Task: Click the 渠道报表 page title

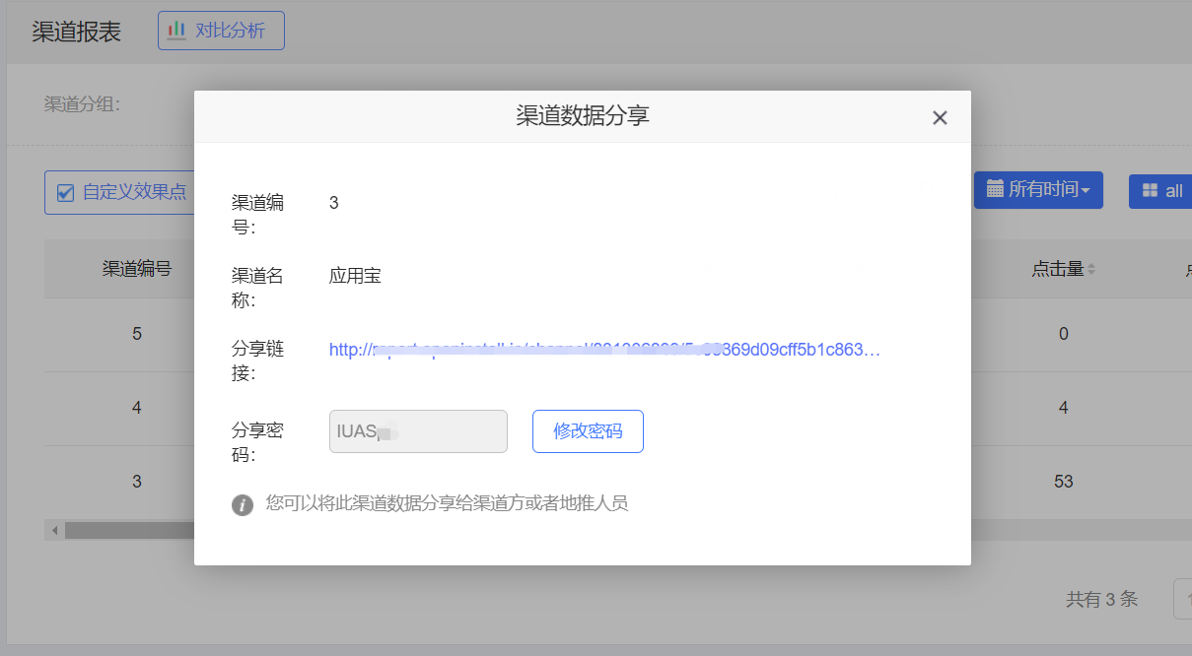Action: [76, 32]
